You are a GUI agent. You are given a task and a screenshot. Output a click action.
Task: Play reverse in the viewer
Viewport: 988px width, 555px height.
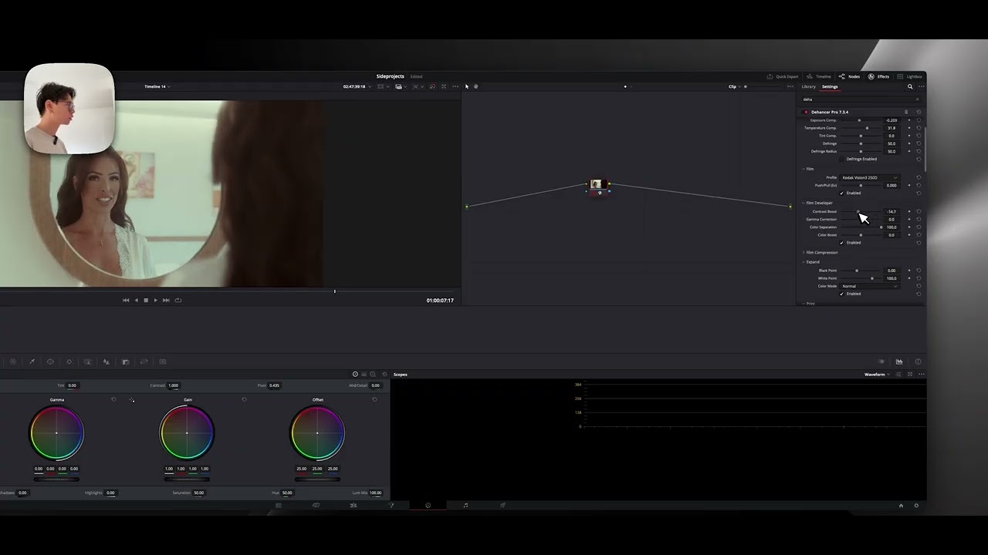point(137,300)
